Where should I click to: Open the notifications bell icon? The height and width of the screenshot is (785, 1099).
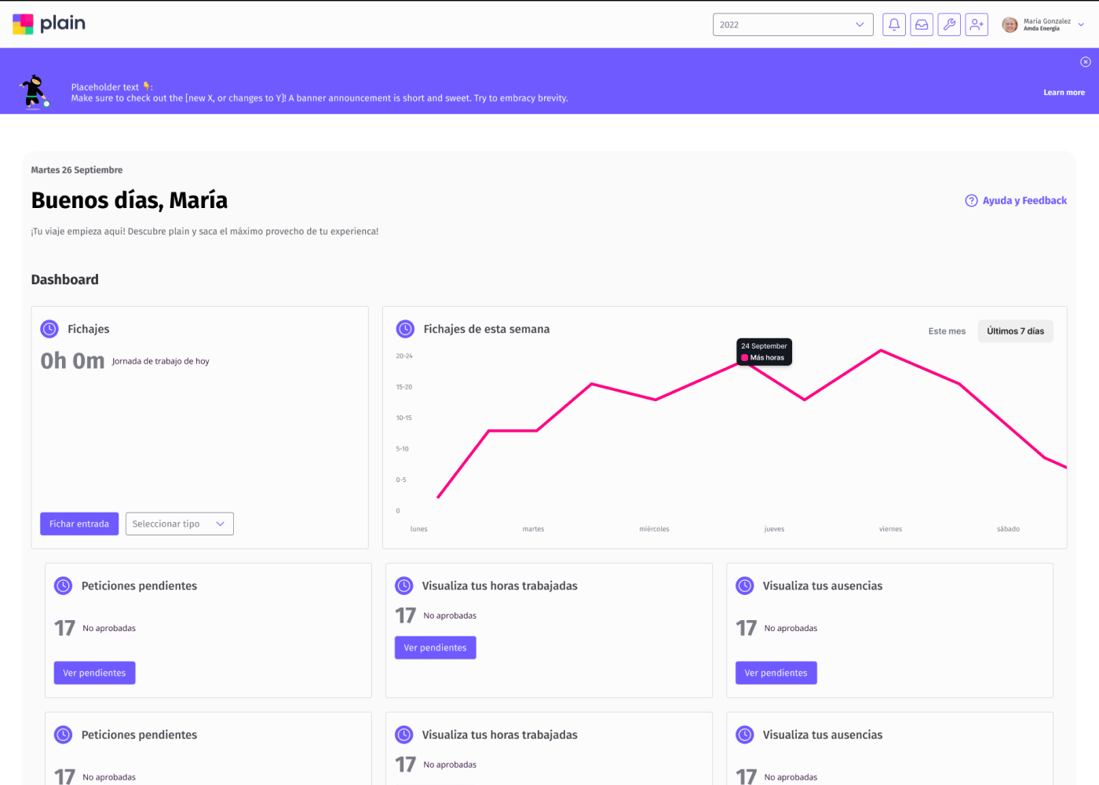(893, 24)
